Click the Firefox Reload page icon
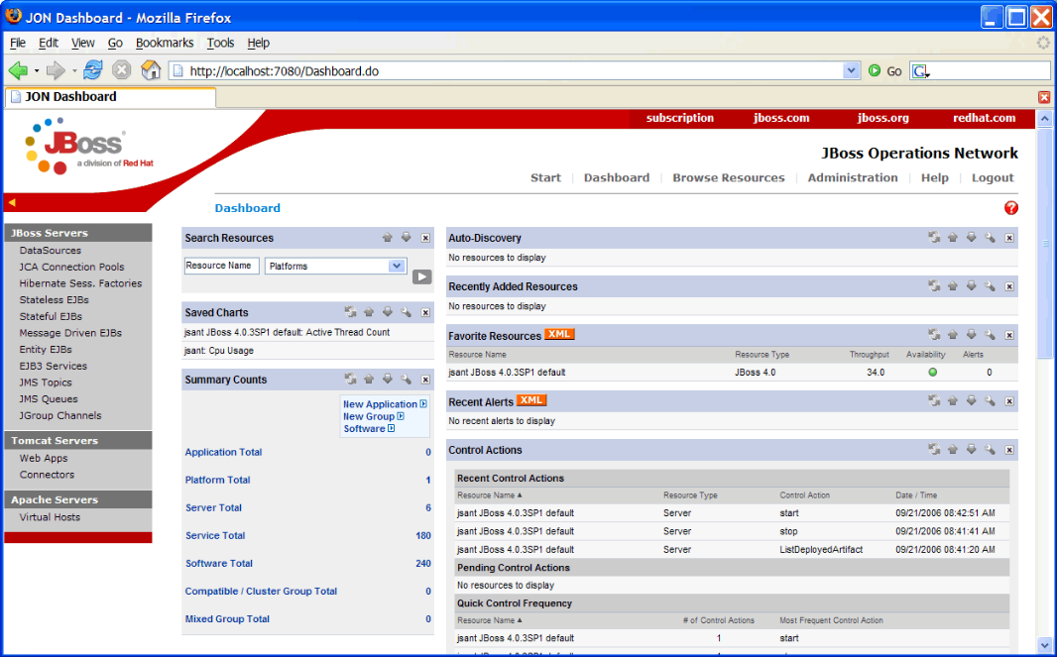The height and width of the screenshot is (657, 1057). point(93,70)
